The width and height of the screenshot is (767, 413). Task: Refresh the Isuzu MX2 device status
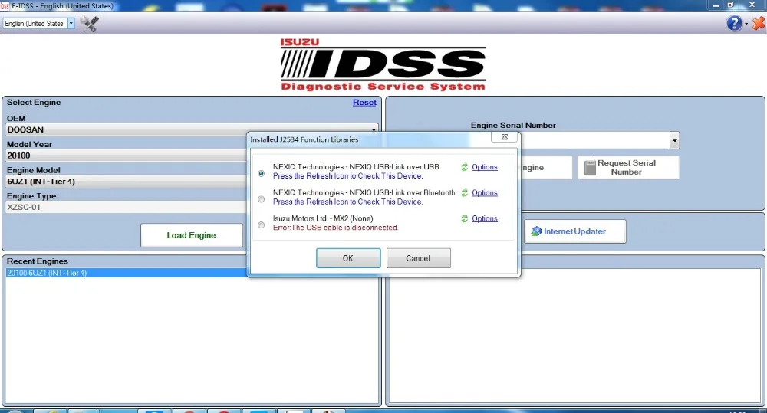[464, 219]
